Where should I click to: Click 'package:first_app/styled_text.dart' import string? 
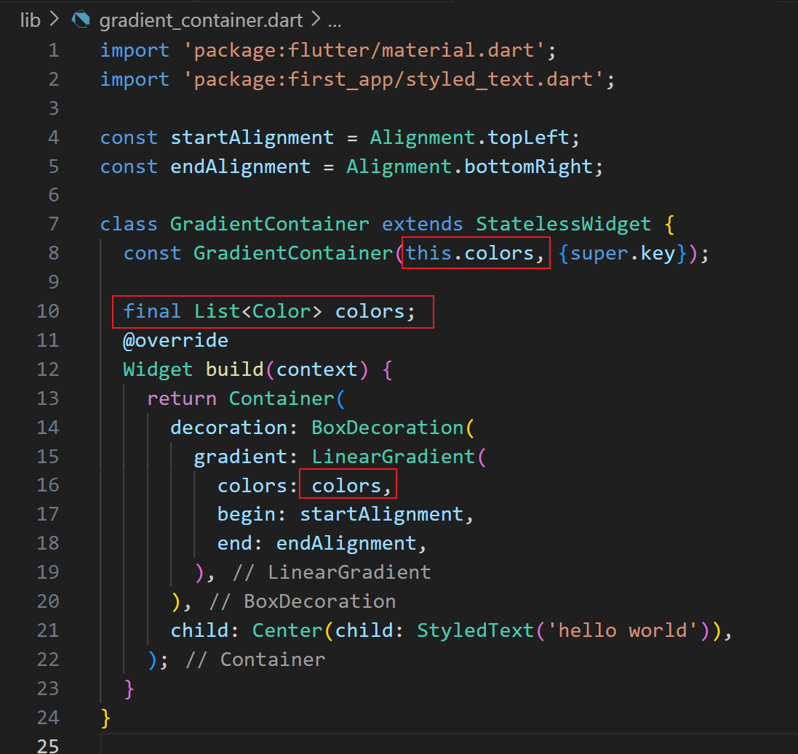click(x=394, y=79)
